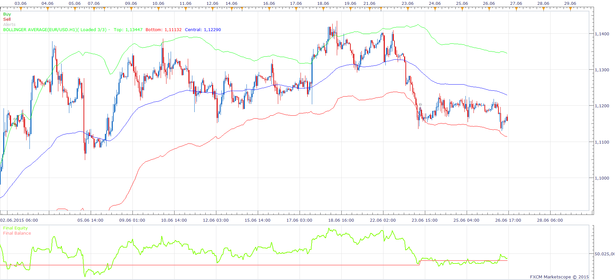
Task: Click the 18.06 16:00 time axis label
Action: coord(341,220)
